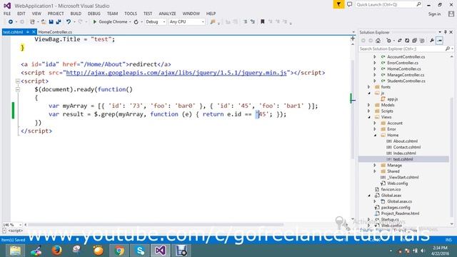The width and height of the screenshot is (457, 257).
Task: Click the Visual Studio taskbar icon
Action: pyautogui.click(x=161, y=251)
